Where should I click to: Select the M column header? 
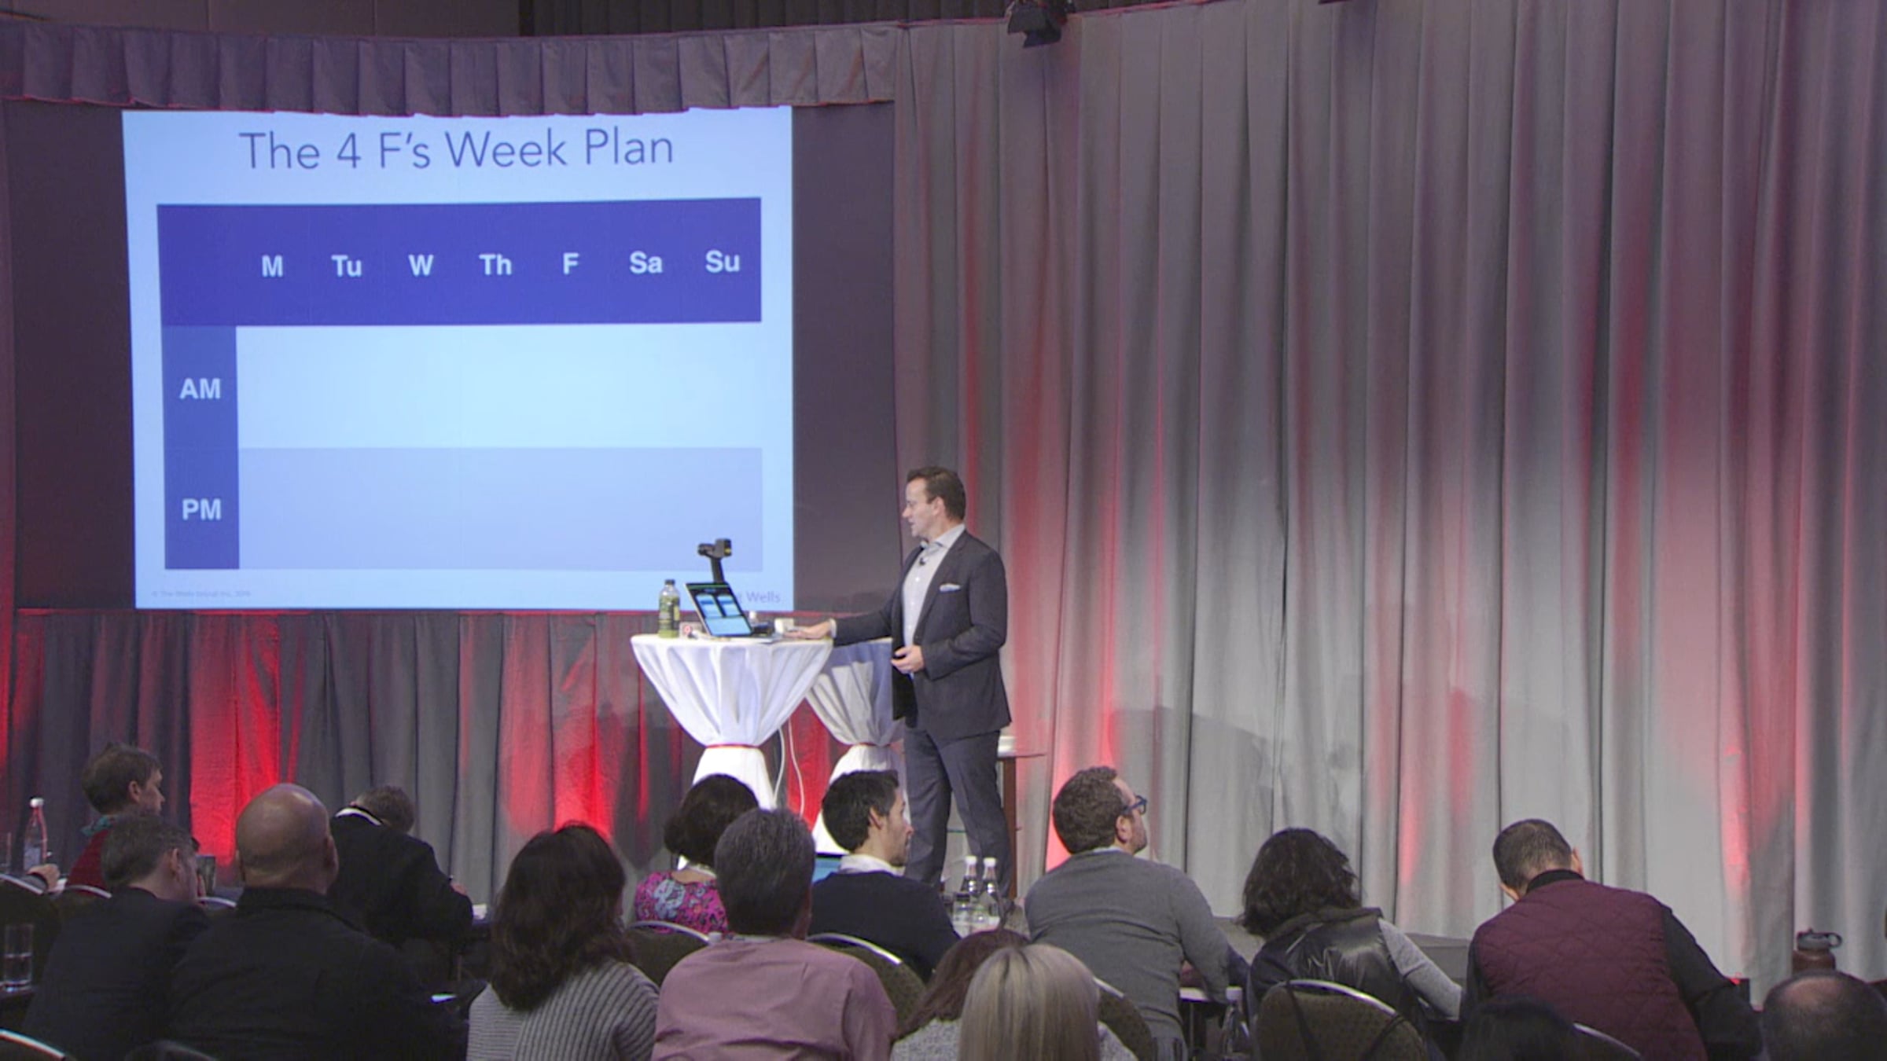272,266
